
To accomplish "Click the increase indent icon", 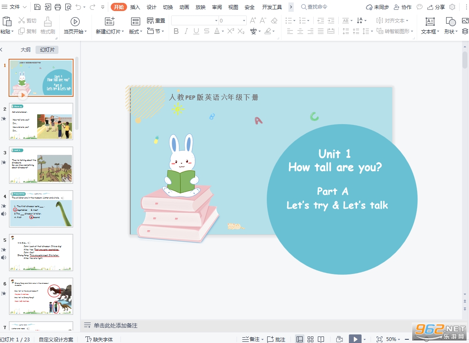I will [331, 20].
